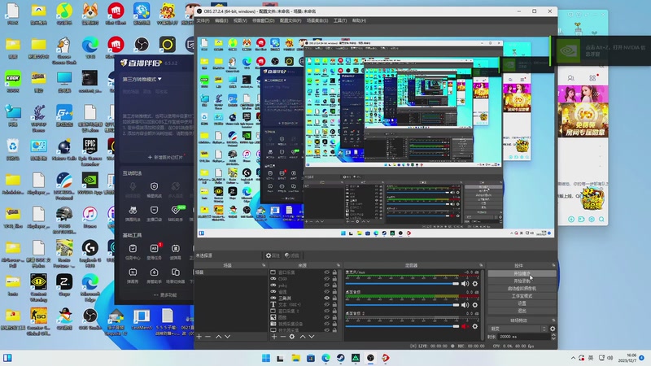Open the 工具(T) menu in OBS
The width and height of the screenshot is (651, 366).
pyautogui.click(x=340, y=20)
